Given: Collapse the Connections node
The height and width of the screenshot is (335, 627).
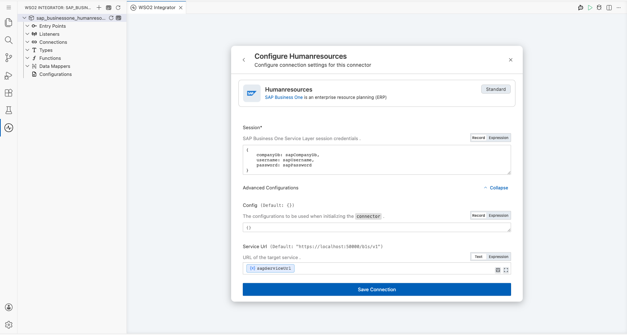Looking at the screenshot, I should click(x=27, y=42).
